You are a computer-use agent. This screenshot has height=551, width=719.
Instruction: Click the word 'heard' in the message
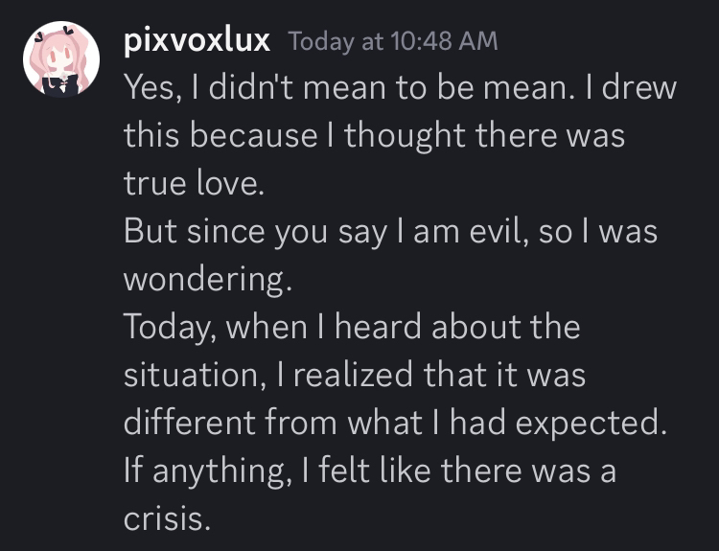tap(379, 327)
